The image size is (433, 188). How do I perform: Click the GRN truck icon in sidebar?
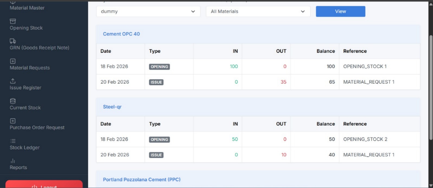point(13,41)
